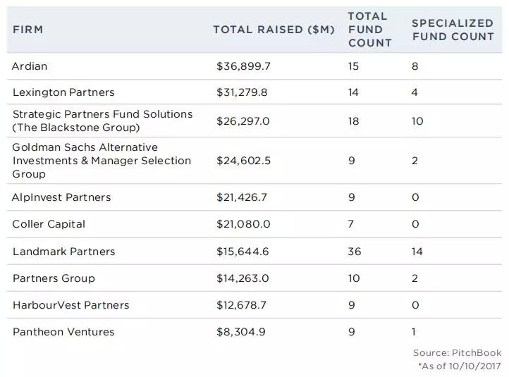Viewport: 509px width, 377px height.
Task: Click the AlpInvest Partners firm name
Action: coord(61,197)
